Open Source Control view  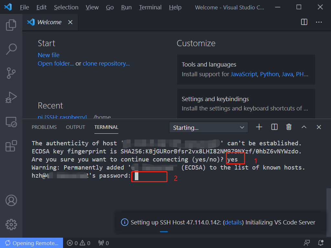point(11,73)
